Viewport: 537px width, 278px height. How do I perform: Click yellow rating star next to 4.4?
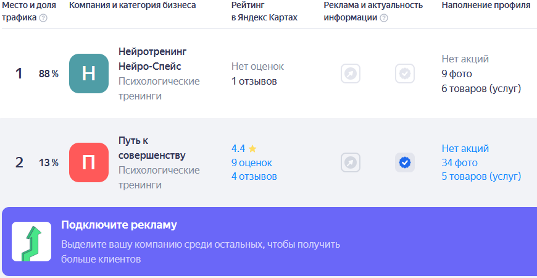(x=252, y=148)
